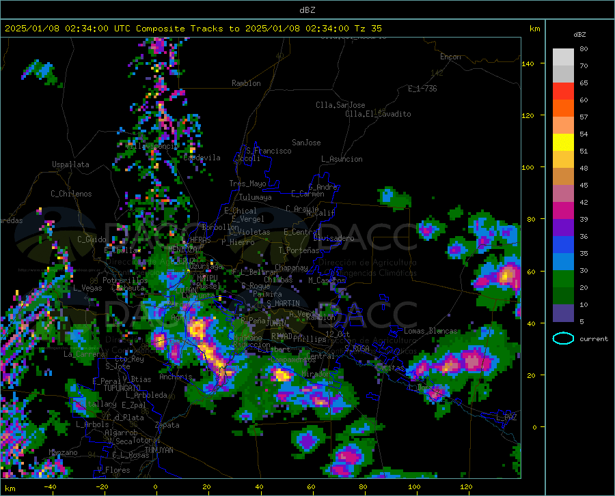Click the 'Ramblon' label near the top
The image size is (615, 496).
(x=246, y=83)
